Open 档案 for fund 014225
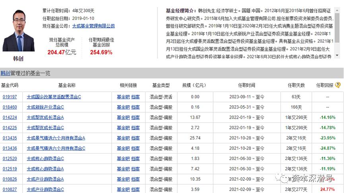This screenshot has width=344, height=193. coord(135,128)
